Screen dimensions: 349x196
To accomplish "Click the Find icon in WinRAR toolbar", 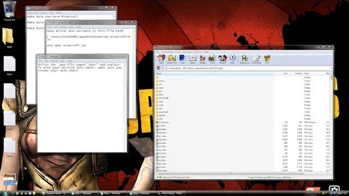I will (212, 59).
